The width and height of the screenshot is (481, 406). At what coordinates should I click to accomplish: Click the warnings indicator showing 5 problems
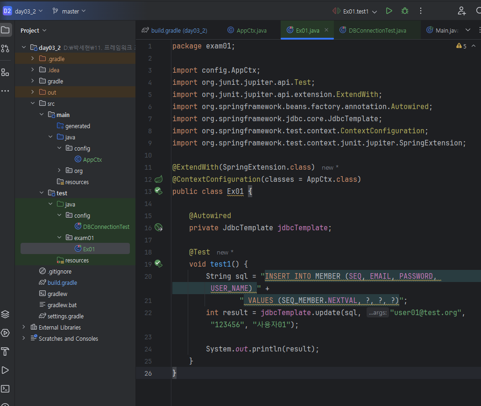[x=461, y=46]
